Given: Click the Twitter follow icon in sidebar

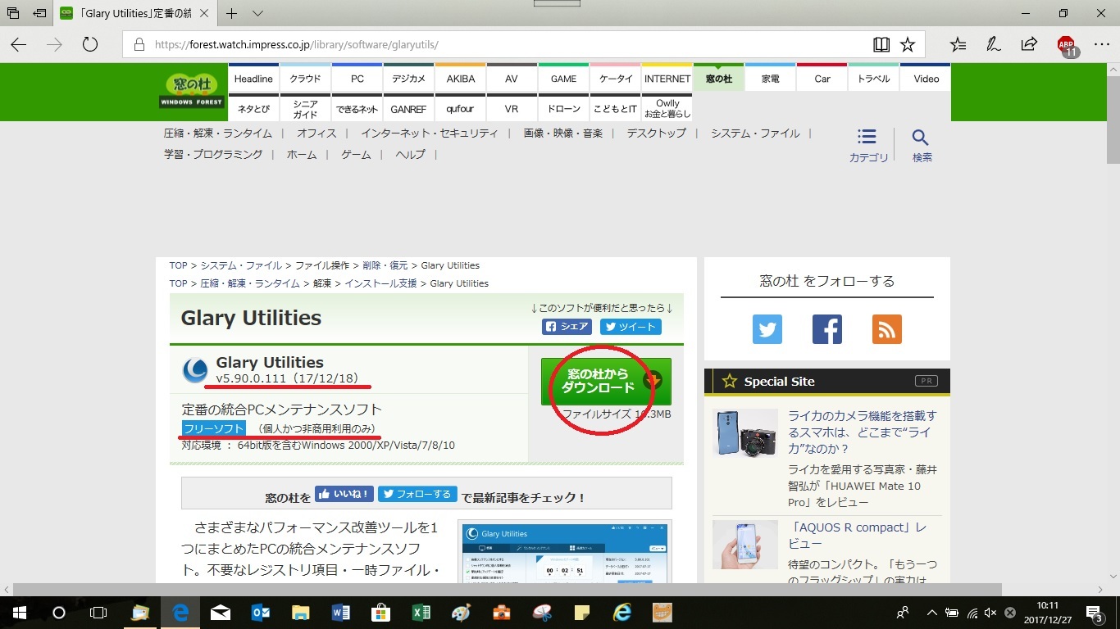Looking at the screenshot, I should tap(767, 329).
